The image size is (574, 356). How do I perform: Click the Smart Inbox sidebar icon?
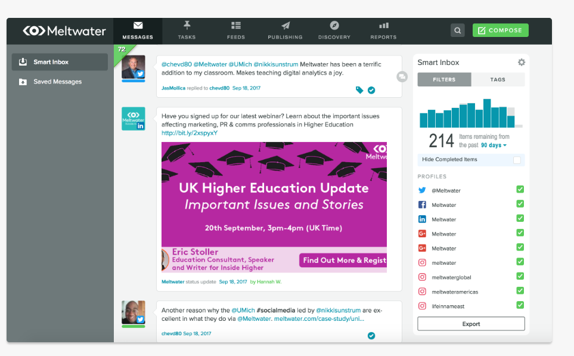pos(23,61)
